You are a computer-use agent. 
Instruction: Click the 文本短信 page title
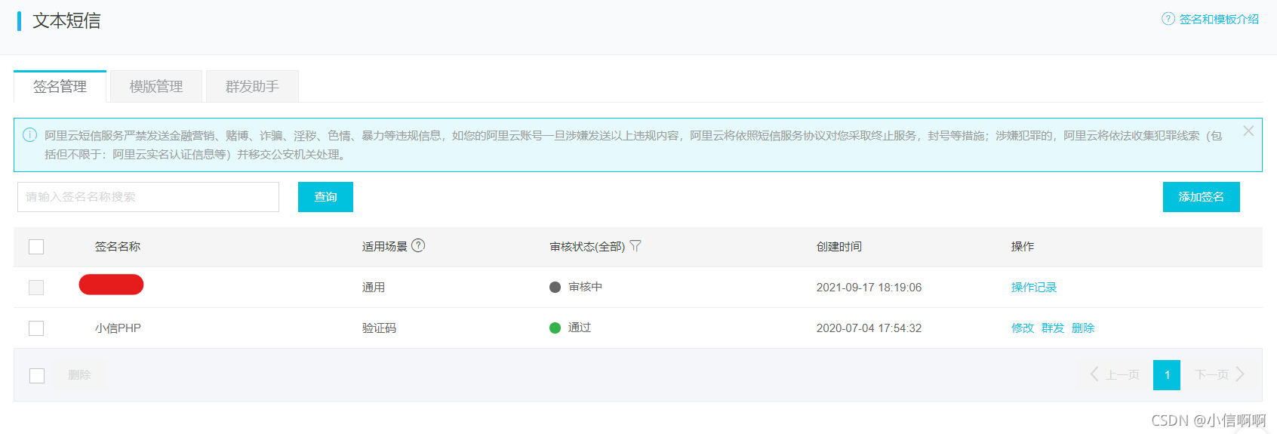point(66,20)
